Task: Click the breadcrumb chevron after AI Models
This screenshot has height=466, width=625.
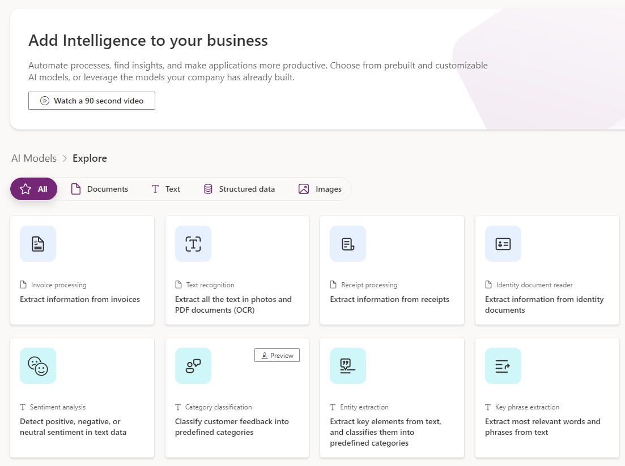Action: (x=65, y=158)
